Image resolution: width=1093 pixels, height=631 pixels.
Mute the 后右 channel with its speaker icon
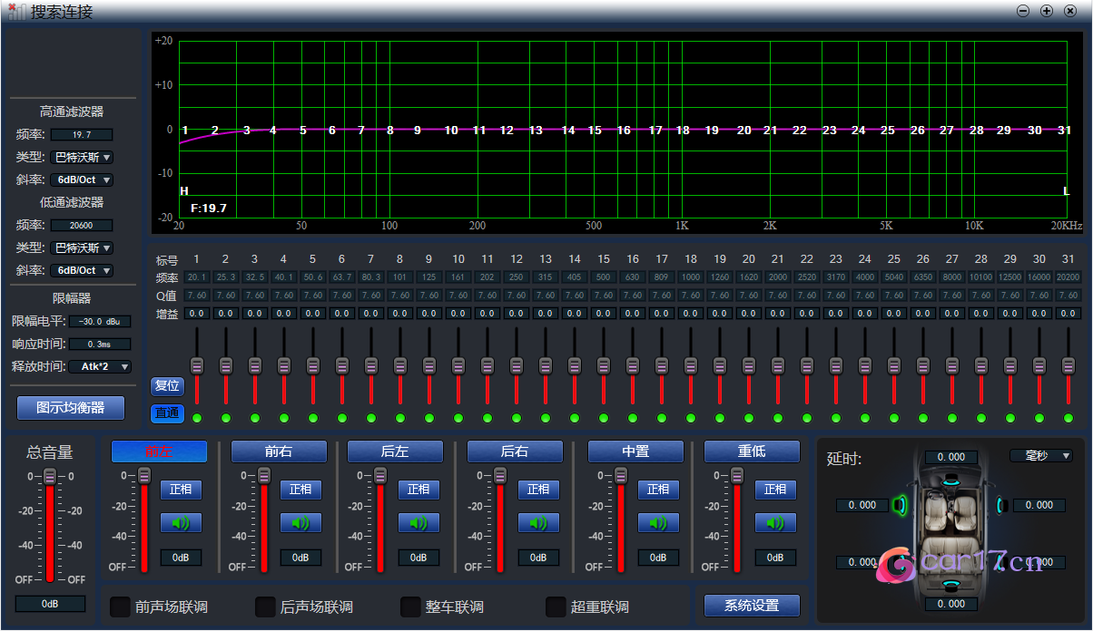(x=538, y=523)
